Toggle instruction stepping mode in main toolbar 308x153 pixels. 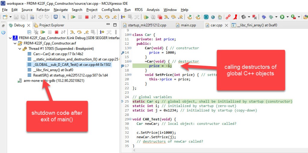(123, 17)
